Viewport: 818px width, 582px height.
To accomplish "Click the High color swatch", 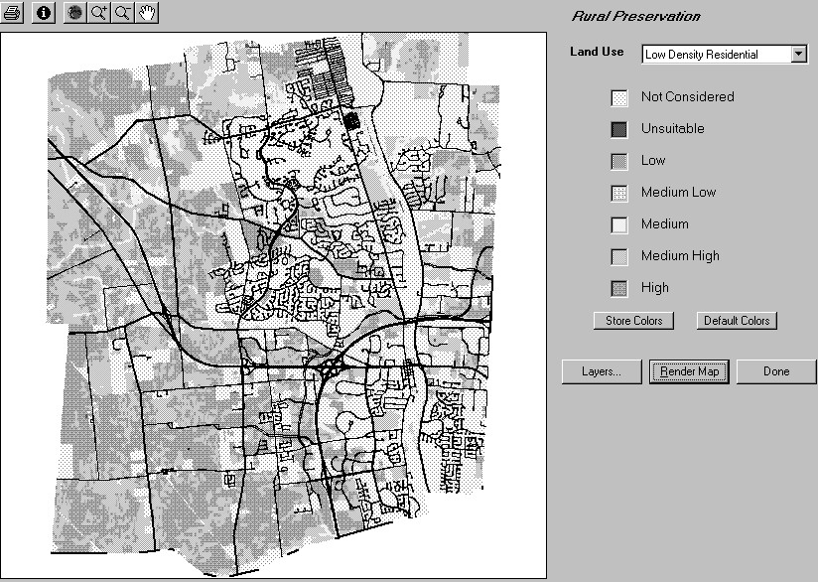I will 619,289.
